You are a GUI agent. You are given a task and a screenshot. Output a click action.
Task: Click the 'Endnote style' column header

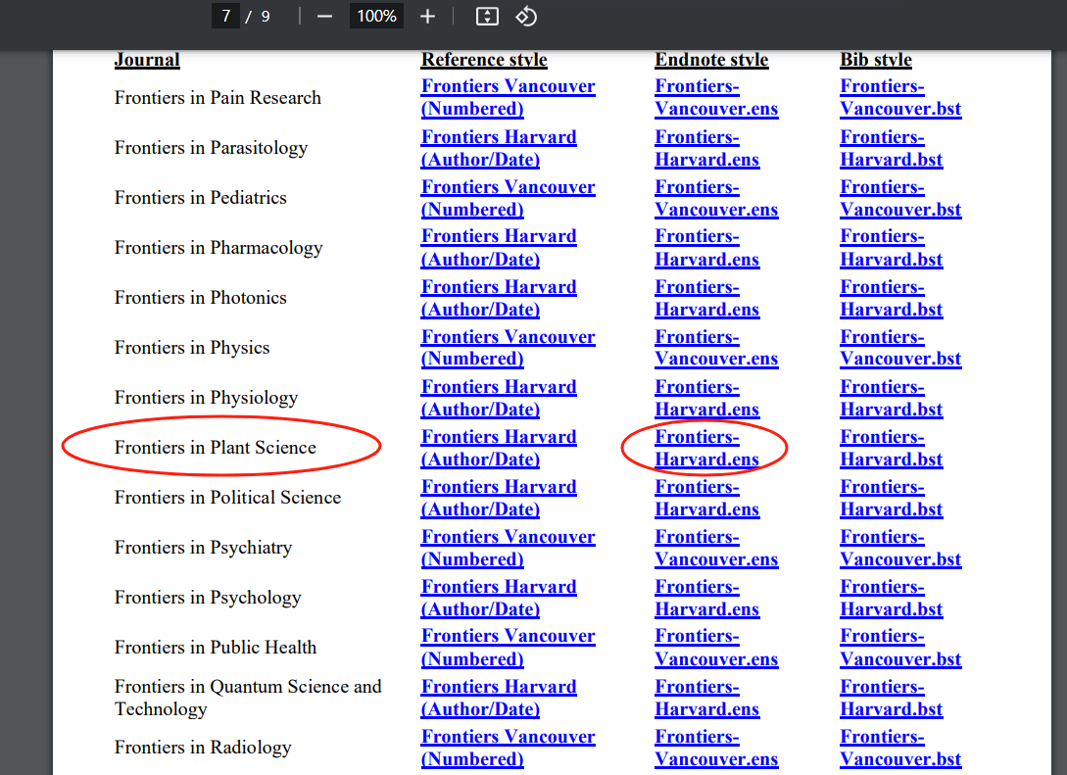711,60
